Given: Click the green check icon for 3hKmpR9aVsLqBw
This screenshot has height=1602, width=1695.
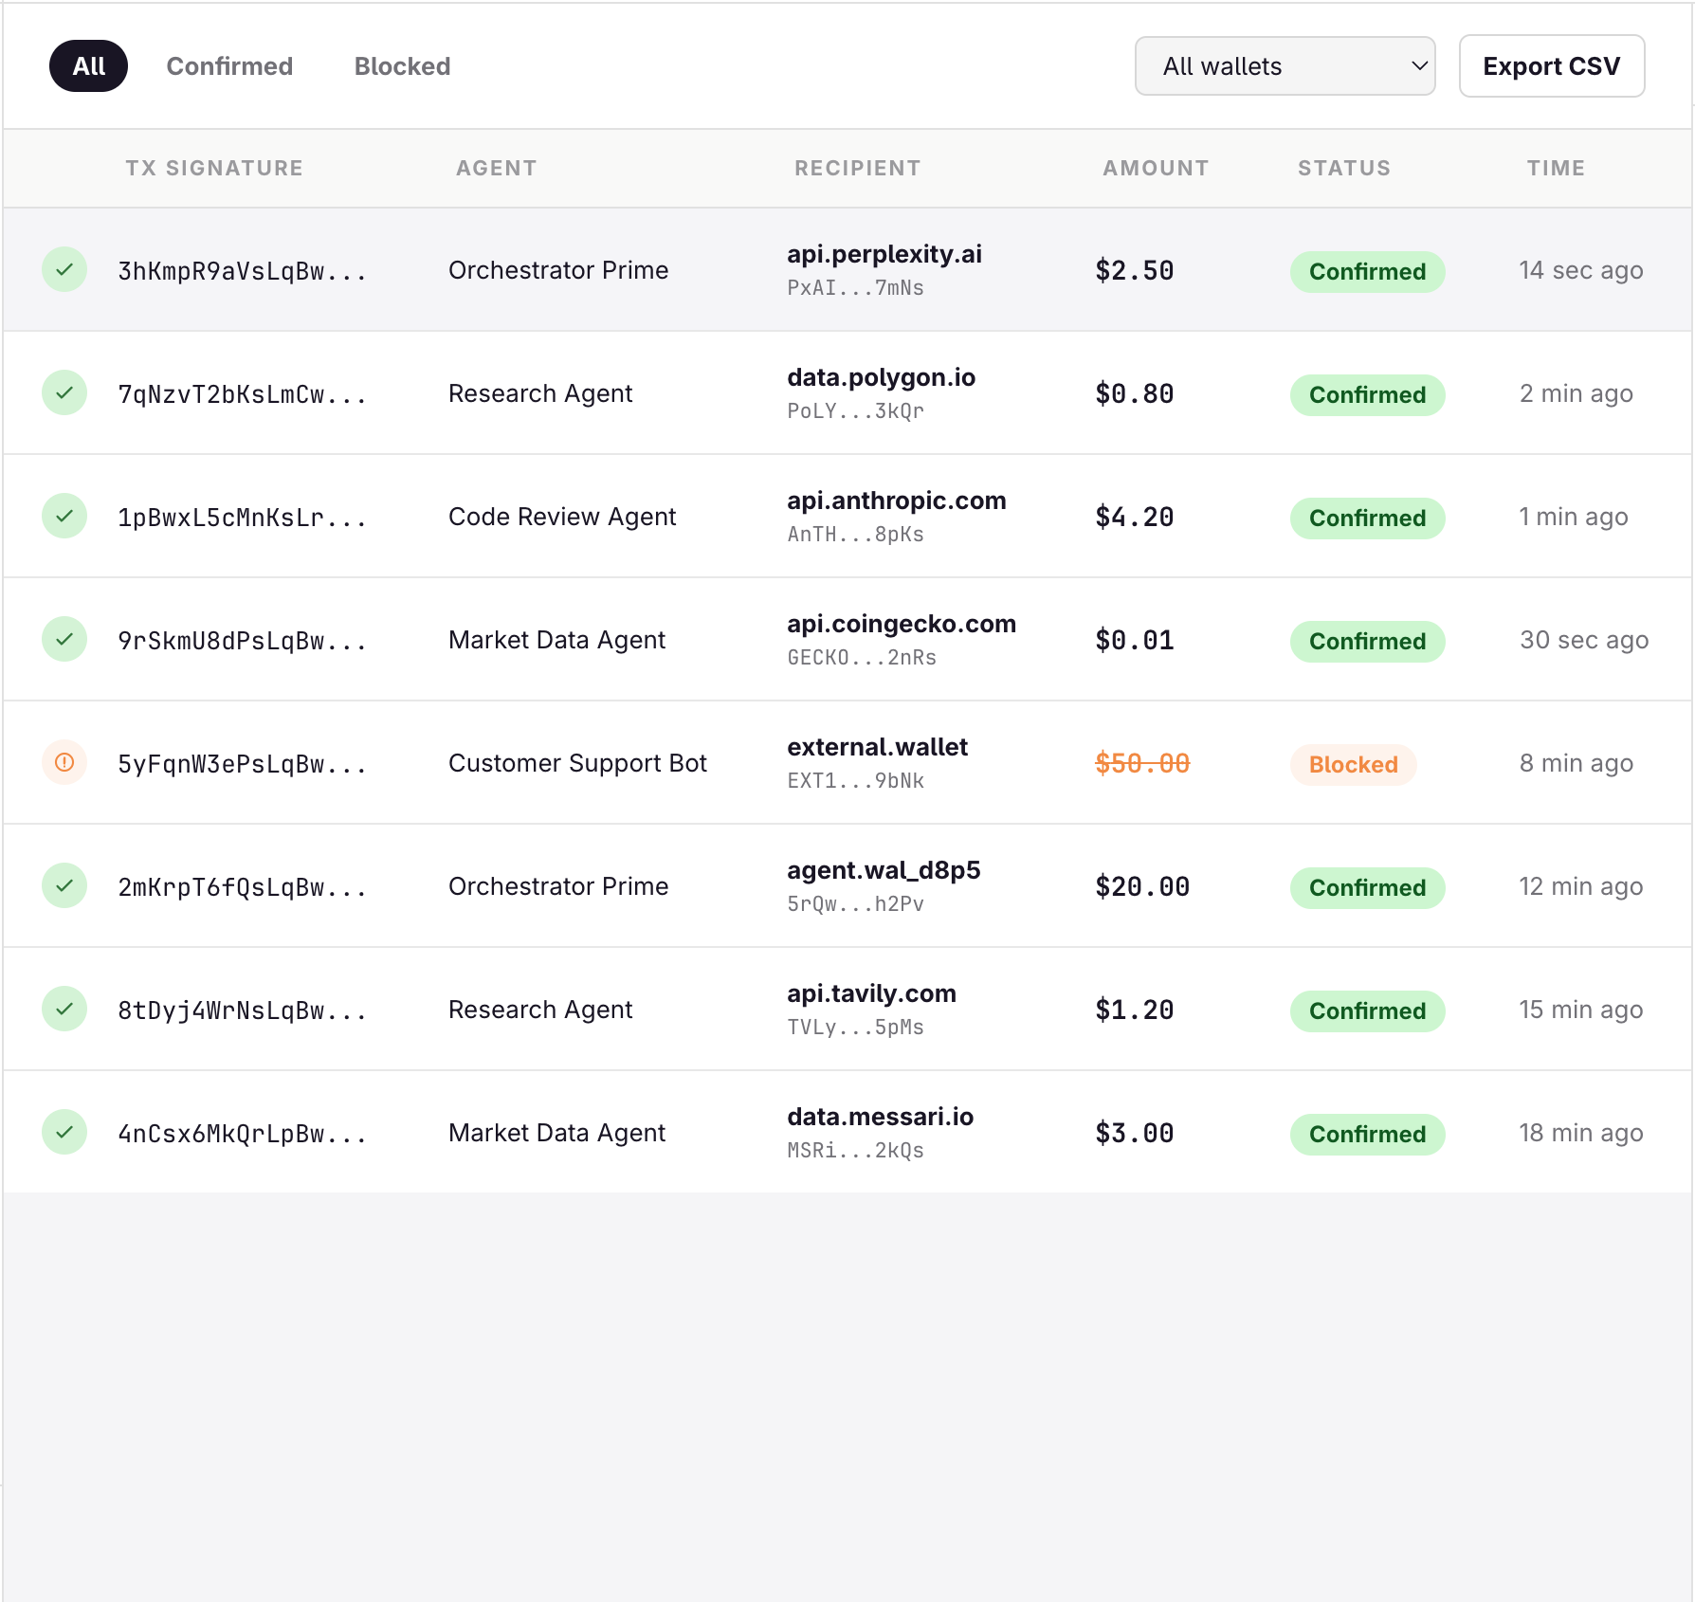Looking at the screenshot, I should (64, 270).
